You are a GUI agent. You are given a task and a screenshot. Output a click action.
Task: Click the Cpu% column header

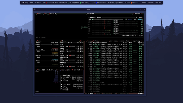tap(140, 43)
